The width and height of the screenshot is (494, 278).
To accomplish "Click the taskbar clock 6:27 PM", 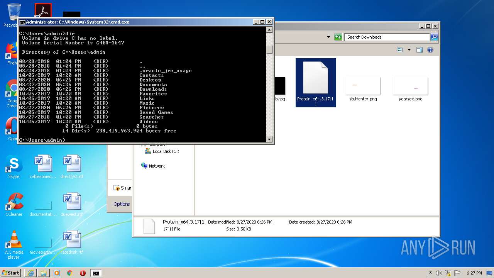I will tap(474, 273).
